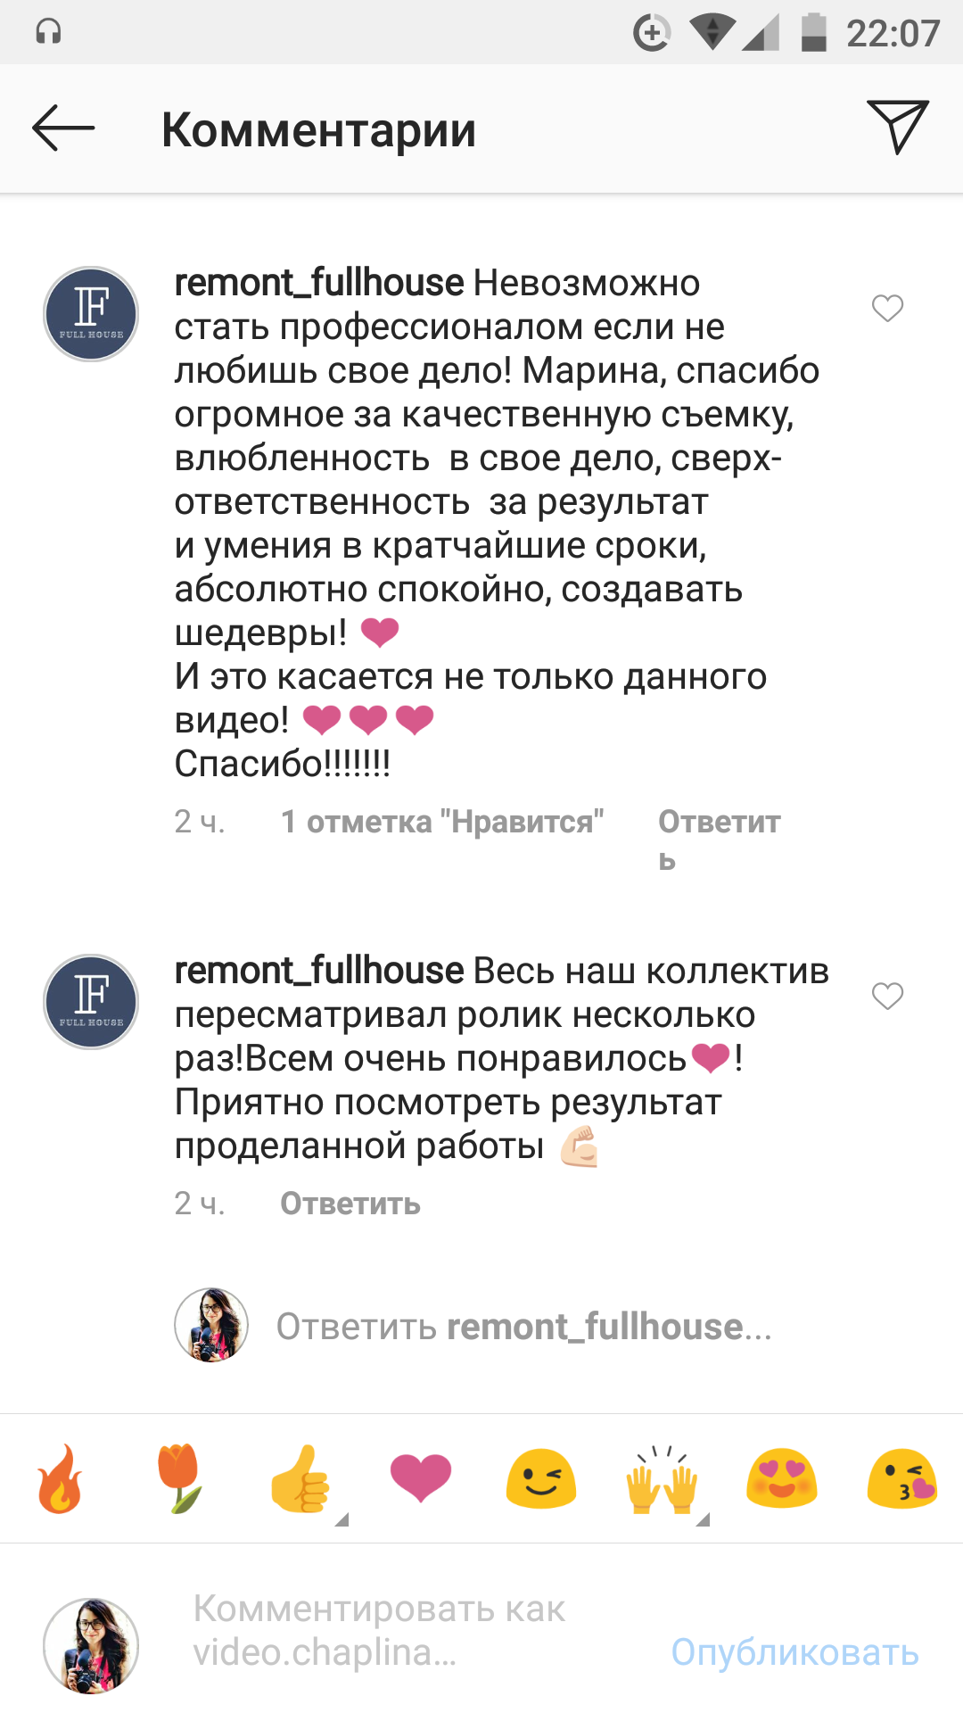Tap the back arrow in header
Image resolution: width=963 pixels, height=1713 pixels.
click(x=63, y=128)
